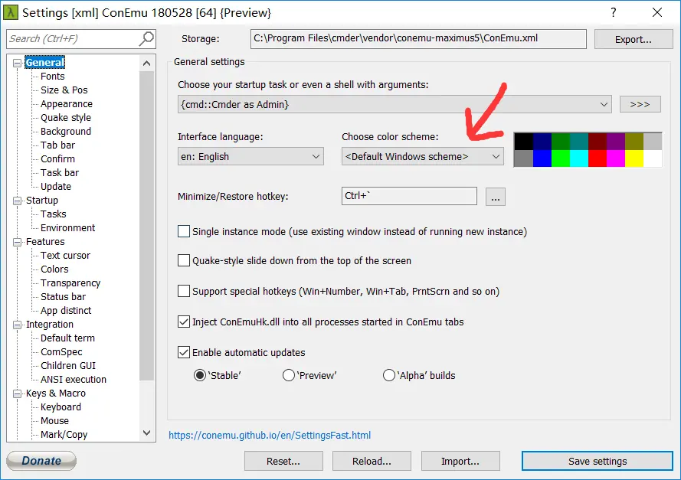Click tree scrollbar up arrow
681x480 pixels.
147,64
